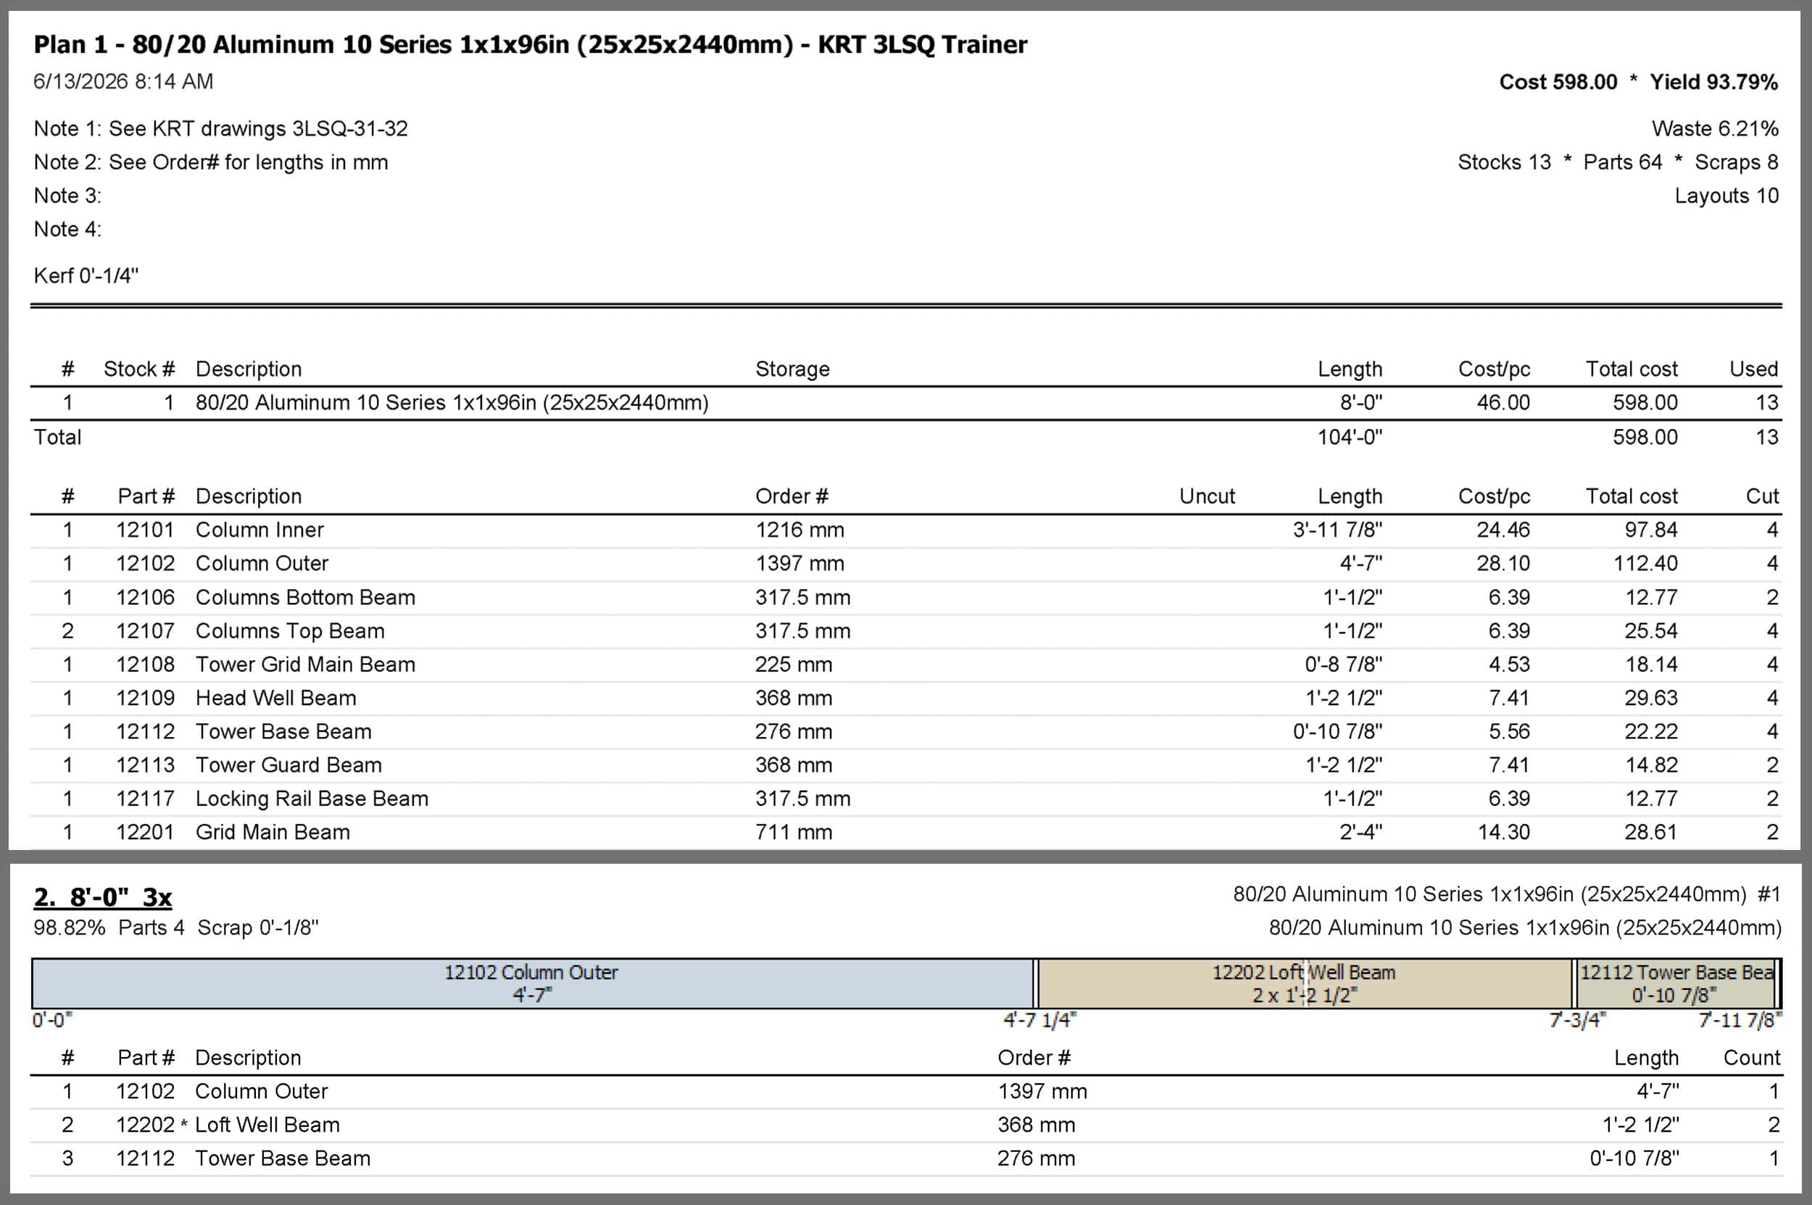Click the "Stock #" column header

coord(139,369)
